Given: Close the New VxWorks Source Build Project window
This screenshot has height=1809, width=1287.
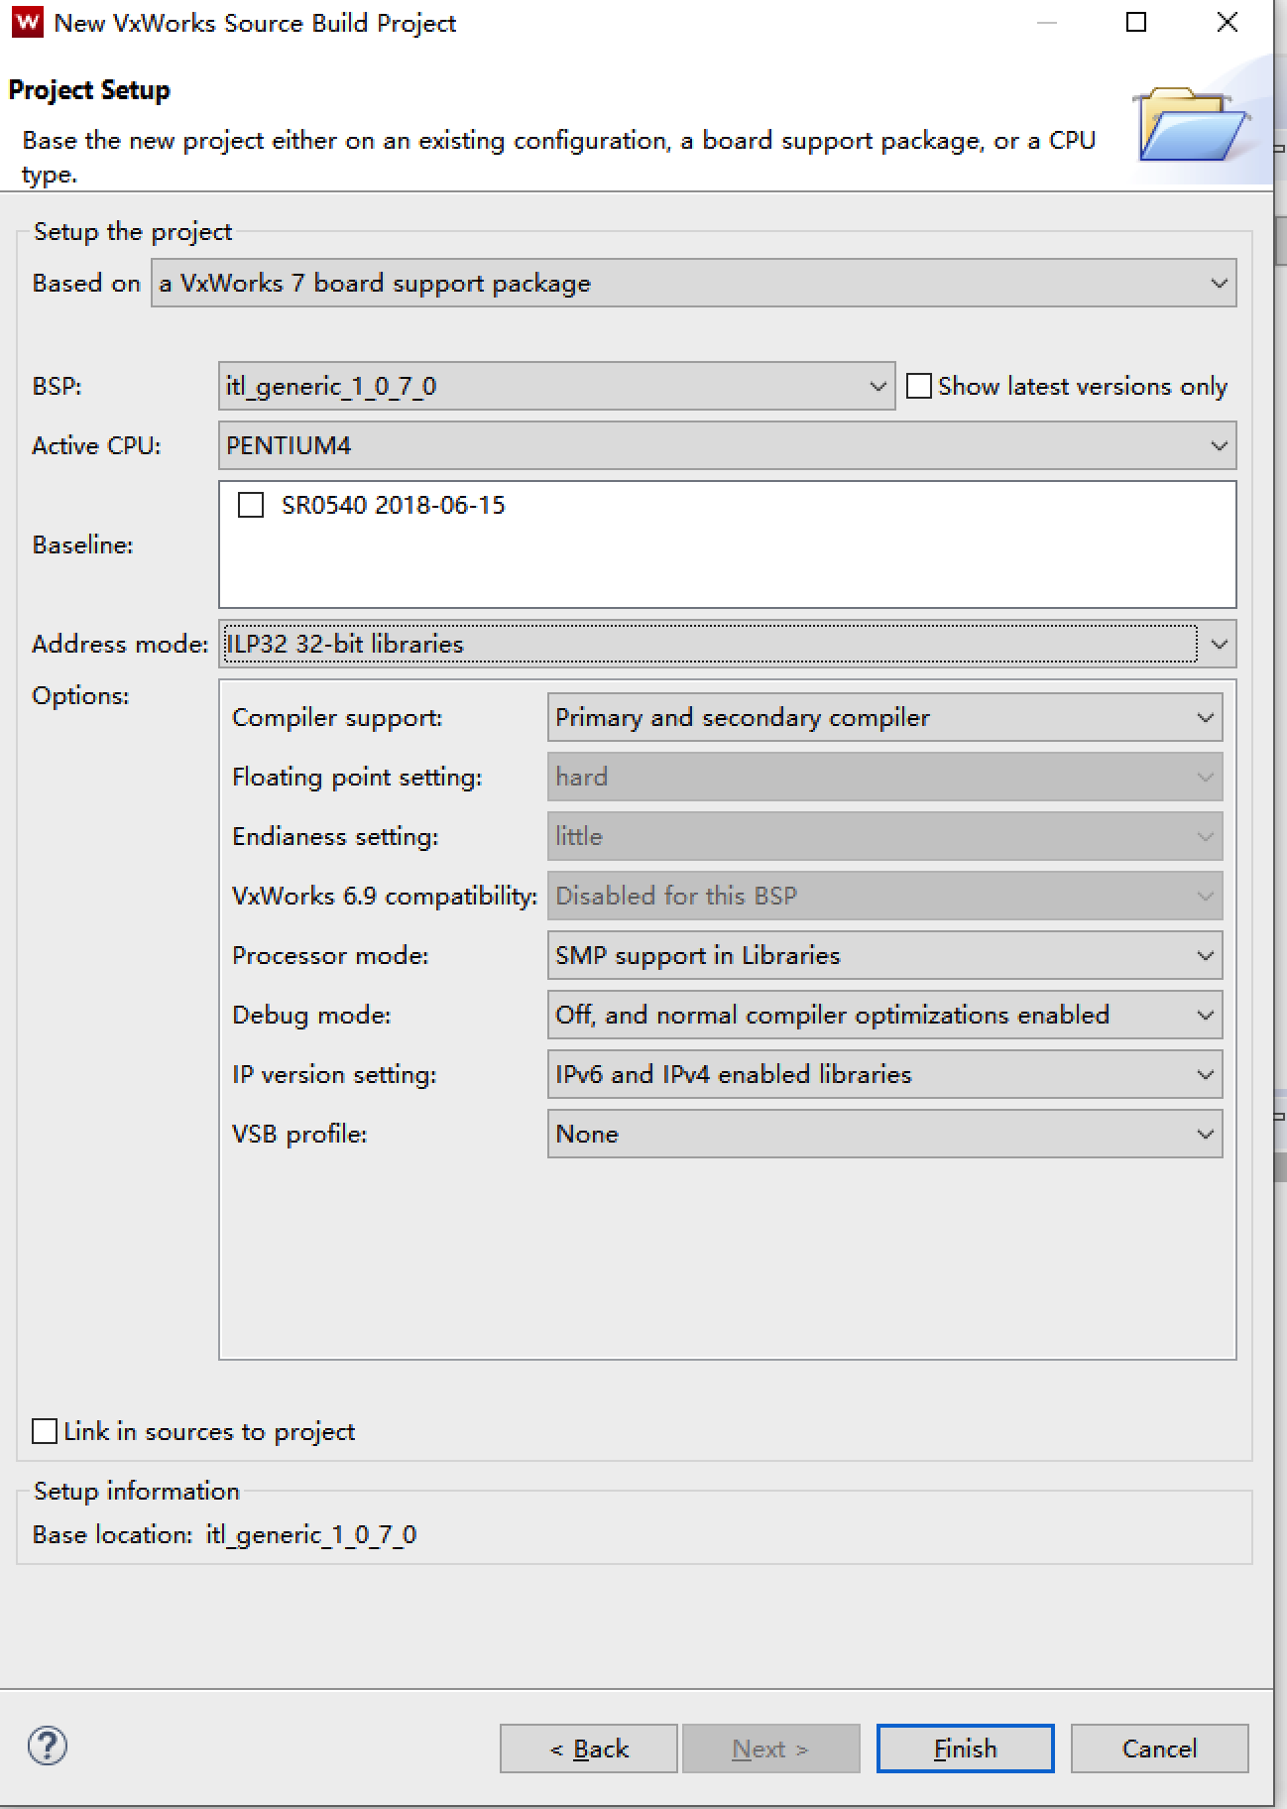Looking at the screenshot, I should click(1228, 22).
